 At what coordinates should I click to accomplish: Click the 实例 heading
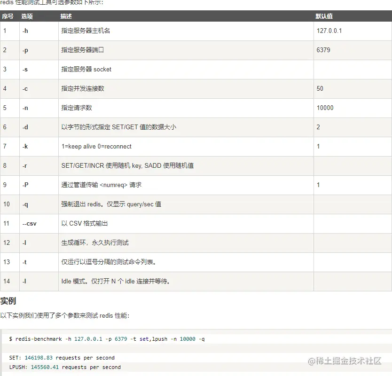pos(8,301)
